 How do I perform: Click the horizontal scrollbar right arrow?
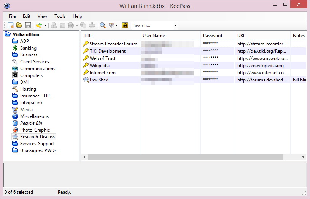coord(303,157)
